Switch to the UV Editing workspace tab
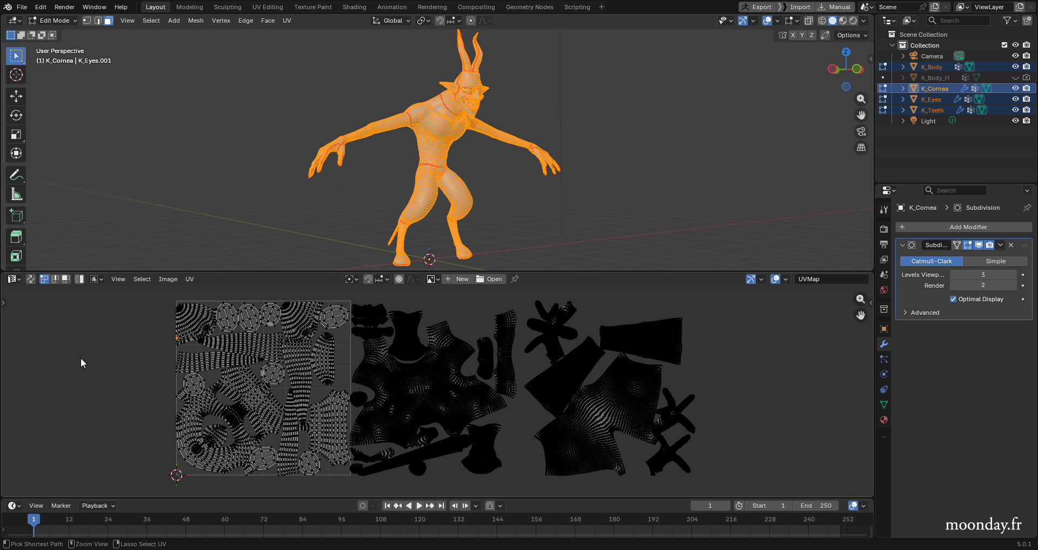Image resolution: width=1038 pixels, height=550 pixels. [x=268, y=7]
